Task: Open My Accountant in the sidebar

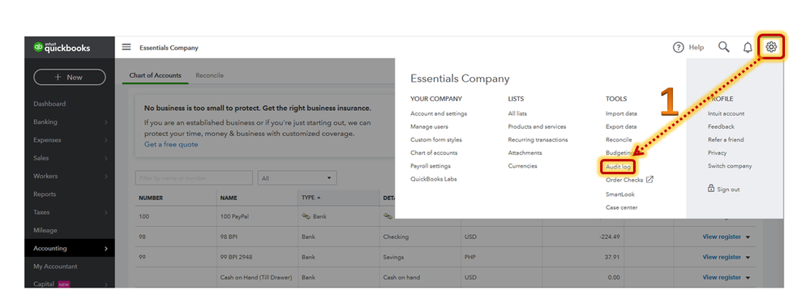Action: pos(55,266)
